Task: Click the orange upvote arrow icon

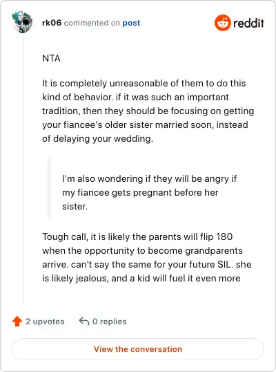Action: [x=17, y=322]
